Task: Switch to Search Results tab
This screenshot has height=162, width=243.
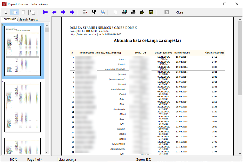Action: click(x=29, y=19)
